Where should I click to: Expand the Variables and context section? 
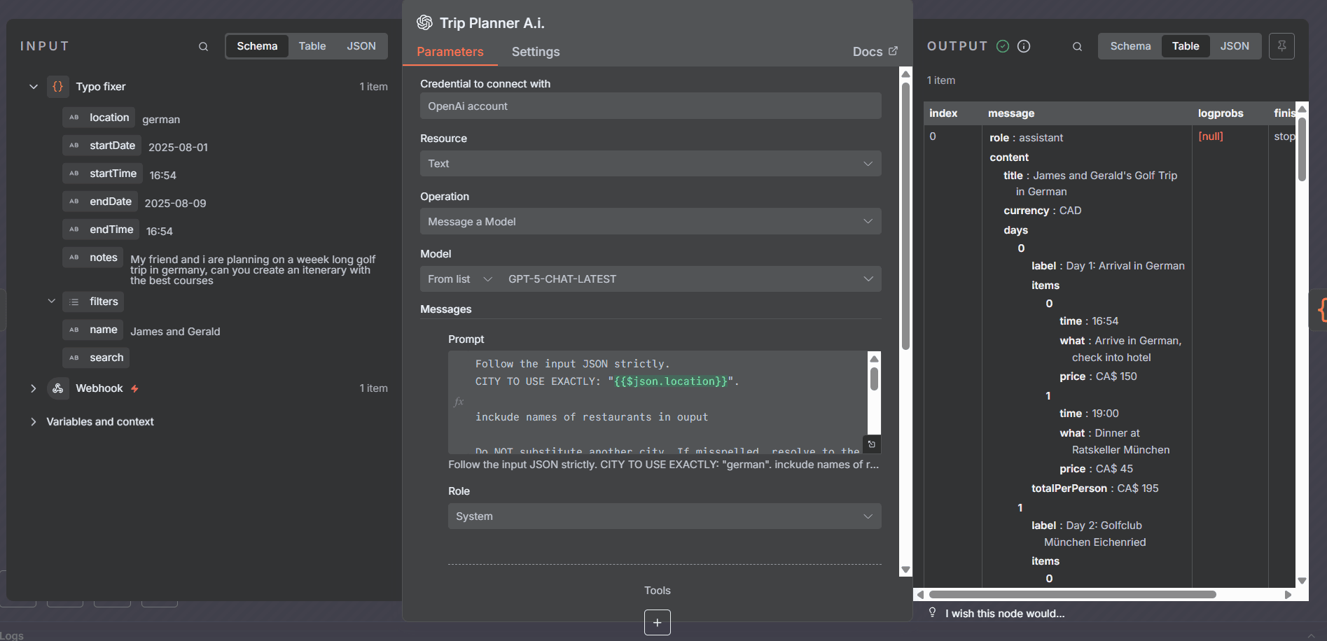(33, 421)
